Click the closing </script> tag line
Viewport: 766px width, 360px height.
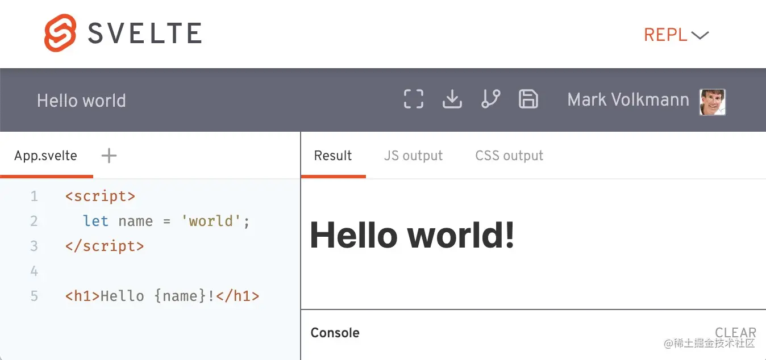(105, 246)
